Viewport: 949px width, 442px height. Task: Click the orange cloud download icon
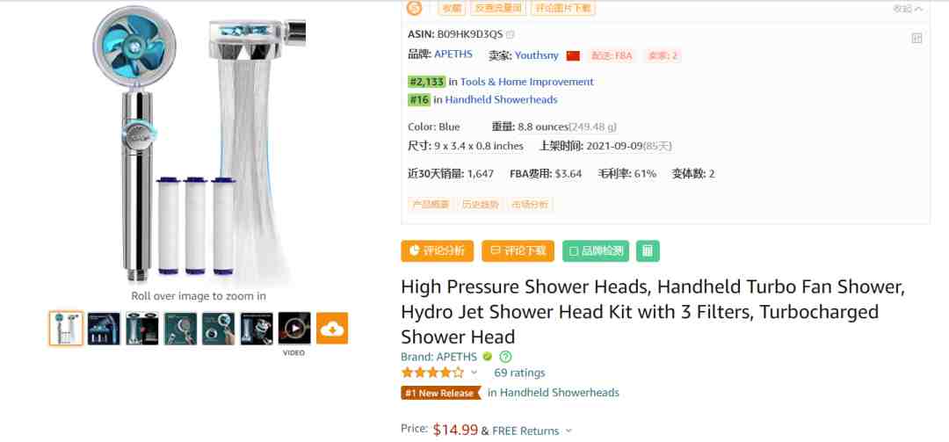331,328
